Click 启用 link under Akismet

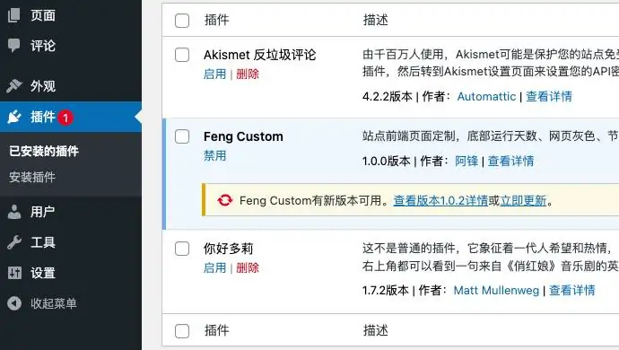coord(214,74)
